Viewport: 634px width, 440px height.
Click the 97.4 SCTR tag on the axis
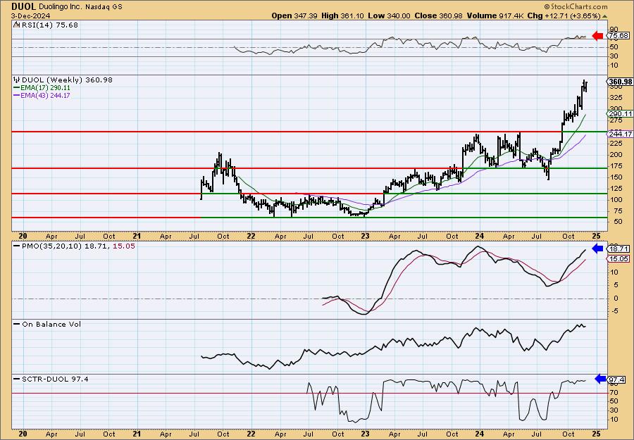616,379
